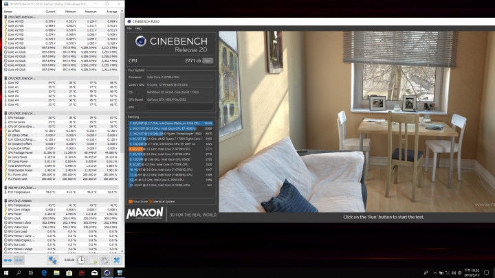Open the Mail app from the taskbar

94,273
